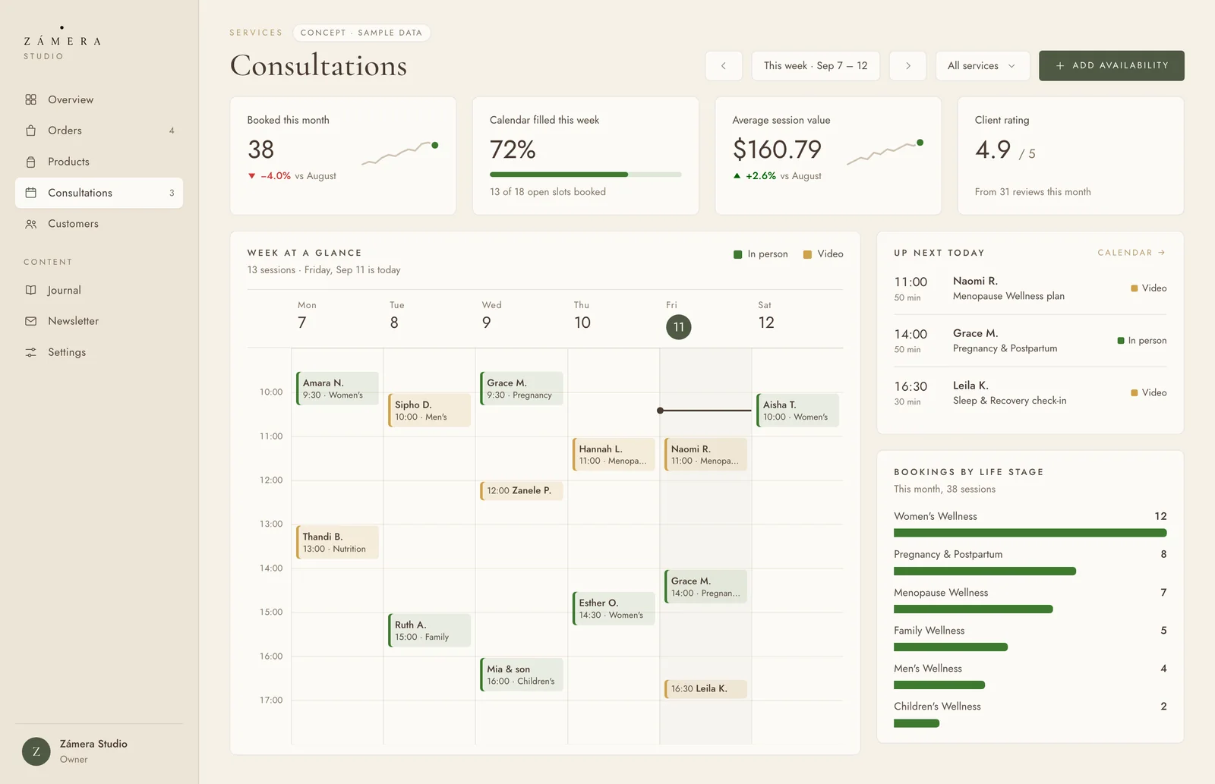Viewport: 1215px width, 784px height.
Task: Click the Journal book icon
Action: point(30,290)
